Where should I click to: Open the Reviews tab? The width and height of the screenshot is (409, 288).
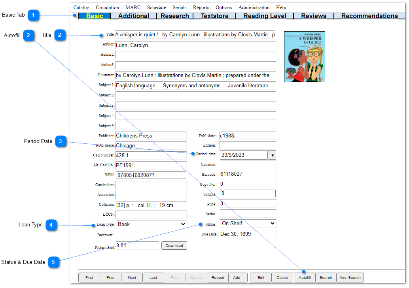[x=313, y=16]
